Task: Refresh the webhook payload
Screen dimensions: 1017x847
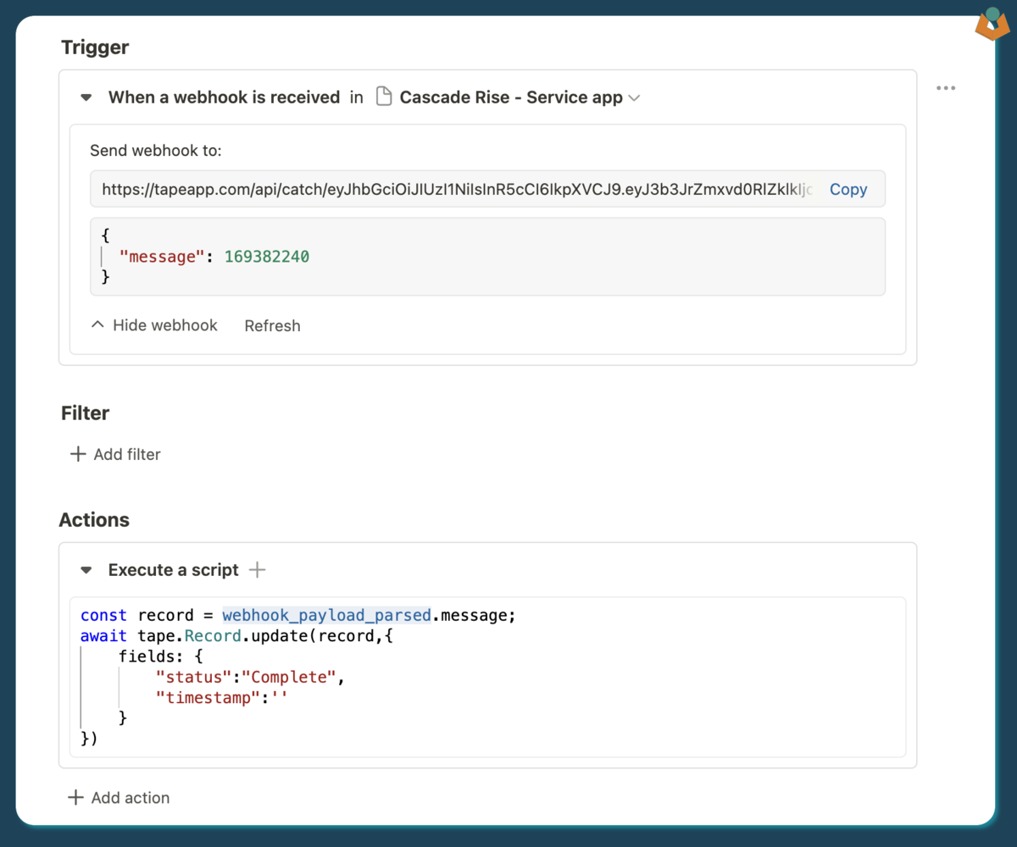Action: tap(272, 326)
